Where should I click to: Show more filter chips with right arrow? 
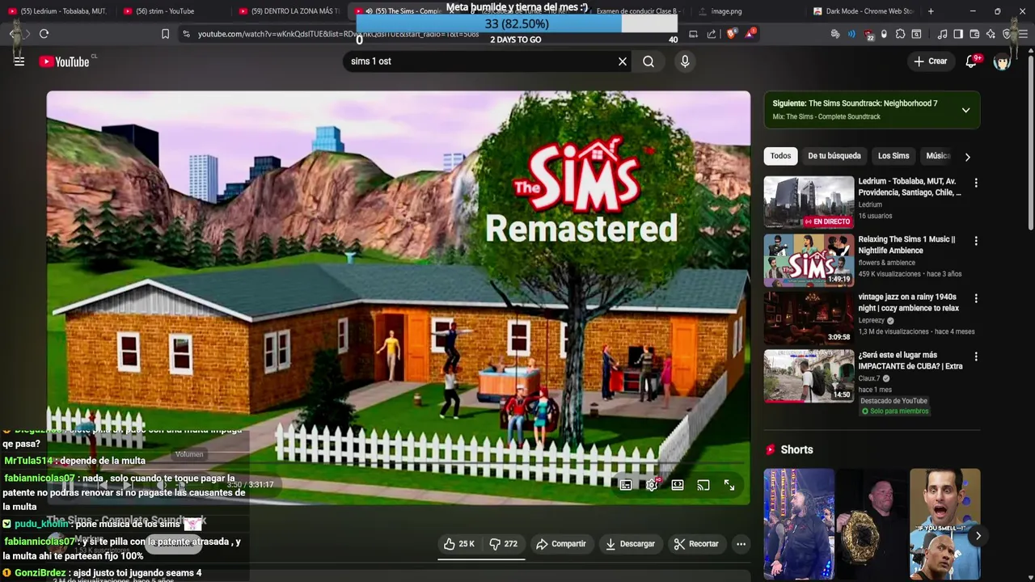point(967,157)
